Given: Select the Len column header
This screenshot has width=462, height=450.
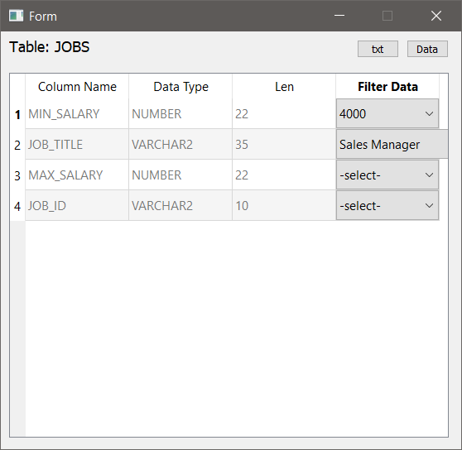Looking at the screenshot, I should (x=284, y=87).
